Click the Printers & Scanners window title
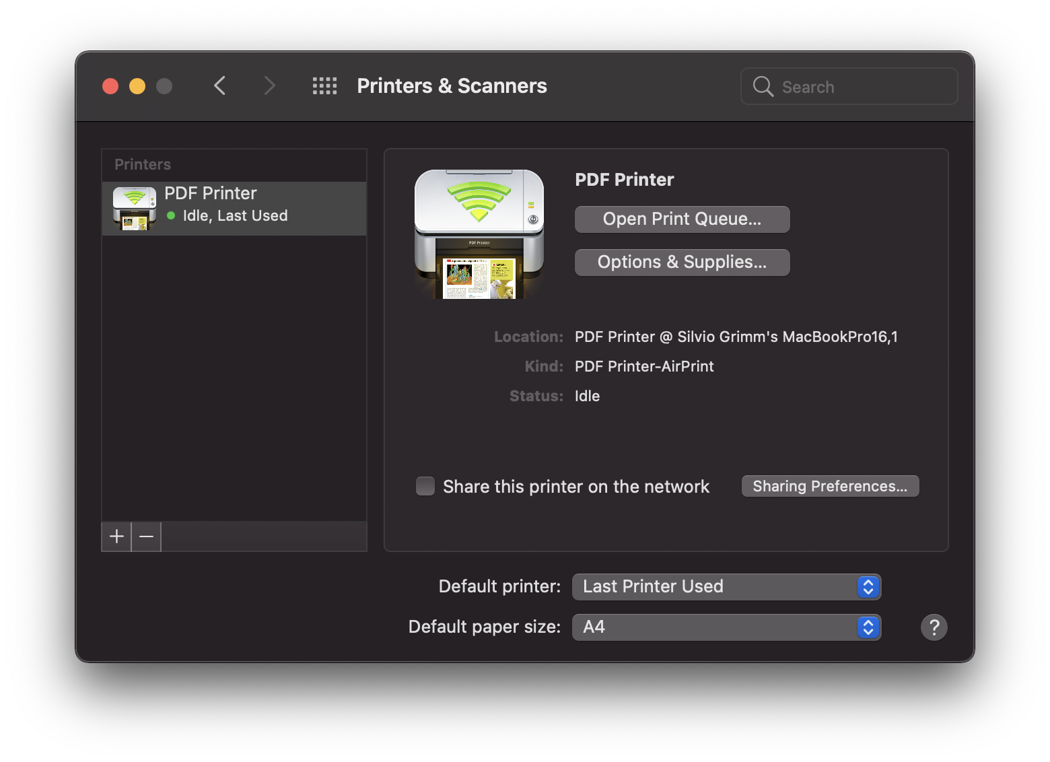Viewport: 1050px width, 762px height. [x=452, y=86]
